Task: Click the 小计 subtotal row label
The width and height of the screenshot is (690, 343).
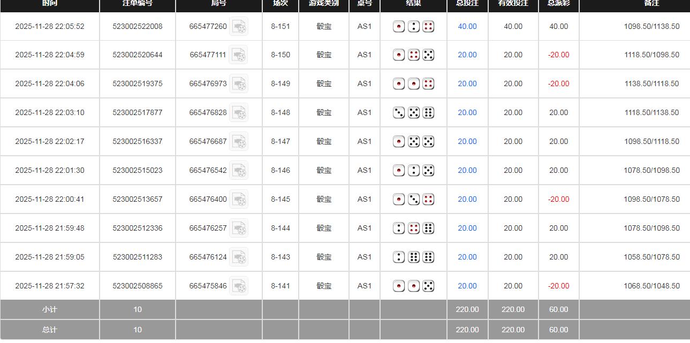Action: click(x=49, y=309)
